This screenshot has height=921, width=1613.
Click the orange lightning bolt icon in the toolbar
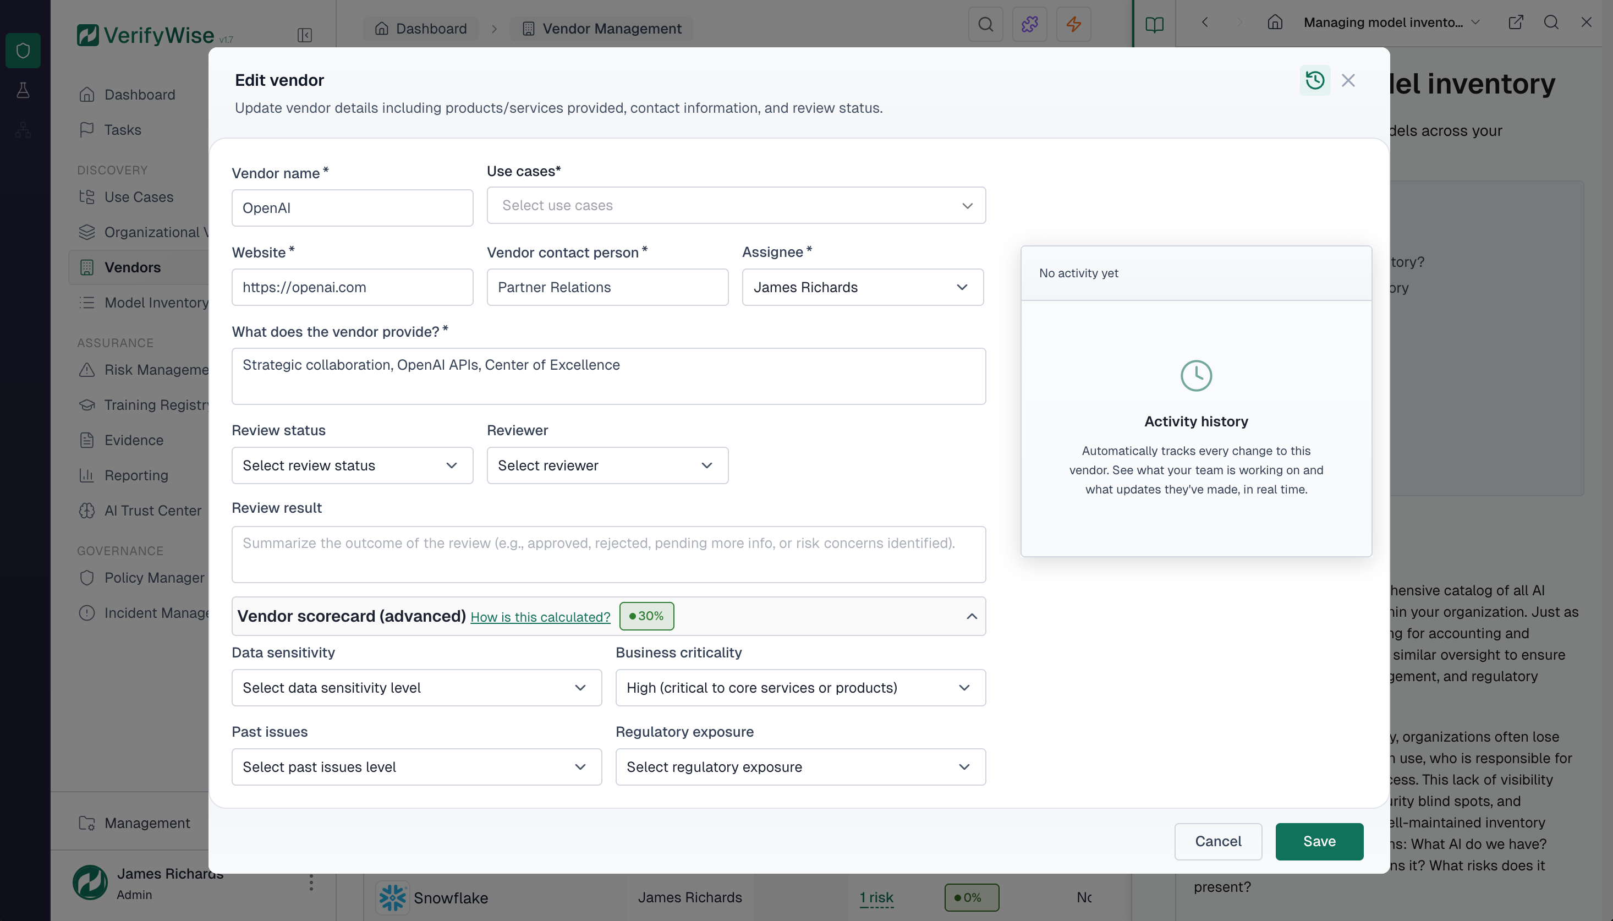(x=1073, y=24)
